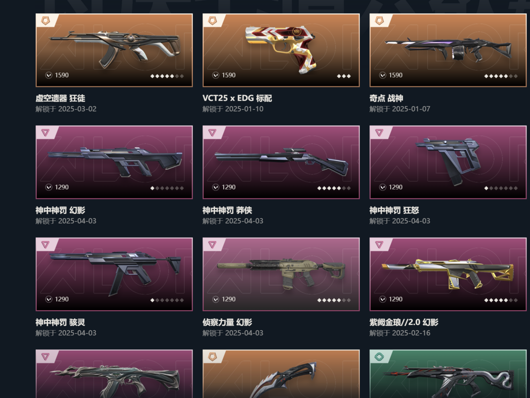
Task: Click the 紫阙金琅//2.0 幻影 title text
Action: (403, 322)
